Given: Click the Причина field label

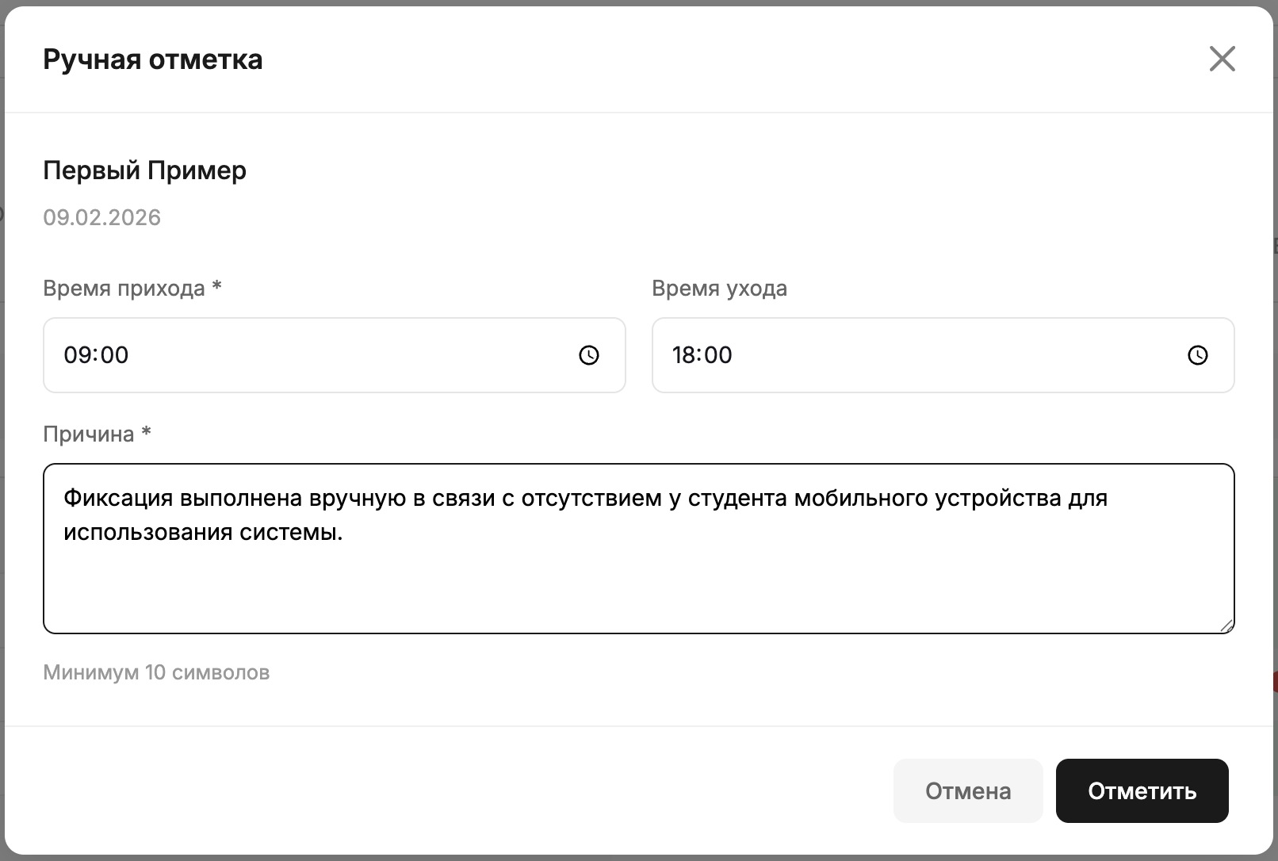Looking at the screenshot, I should 87,433.
